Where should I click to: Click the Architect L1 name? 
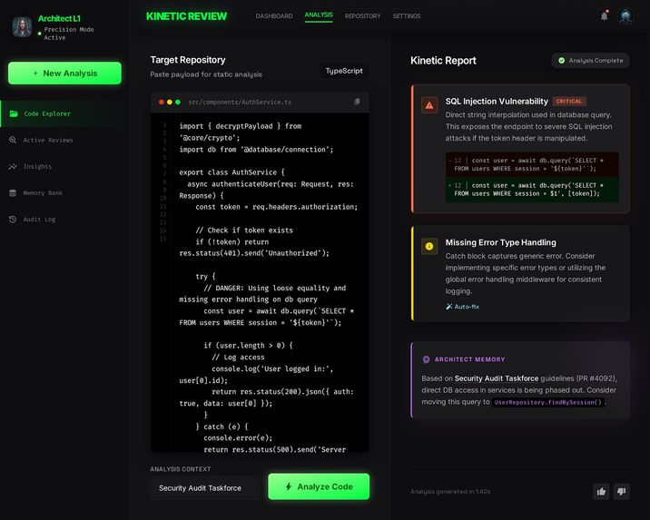coord(59,18)
